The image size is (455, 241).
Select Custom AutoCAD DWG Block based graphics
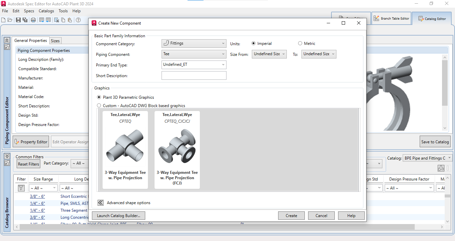point(99,106)
